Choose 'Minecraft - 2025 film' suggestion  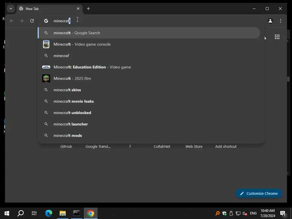[x=149, y=78]
